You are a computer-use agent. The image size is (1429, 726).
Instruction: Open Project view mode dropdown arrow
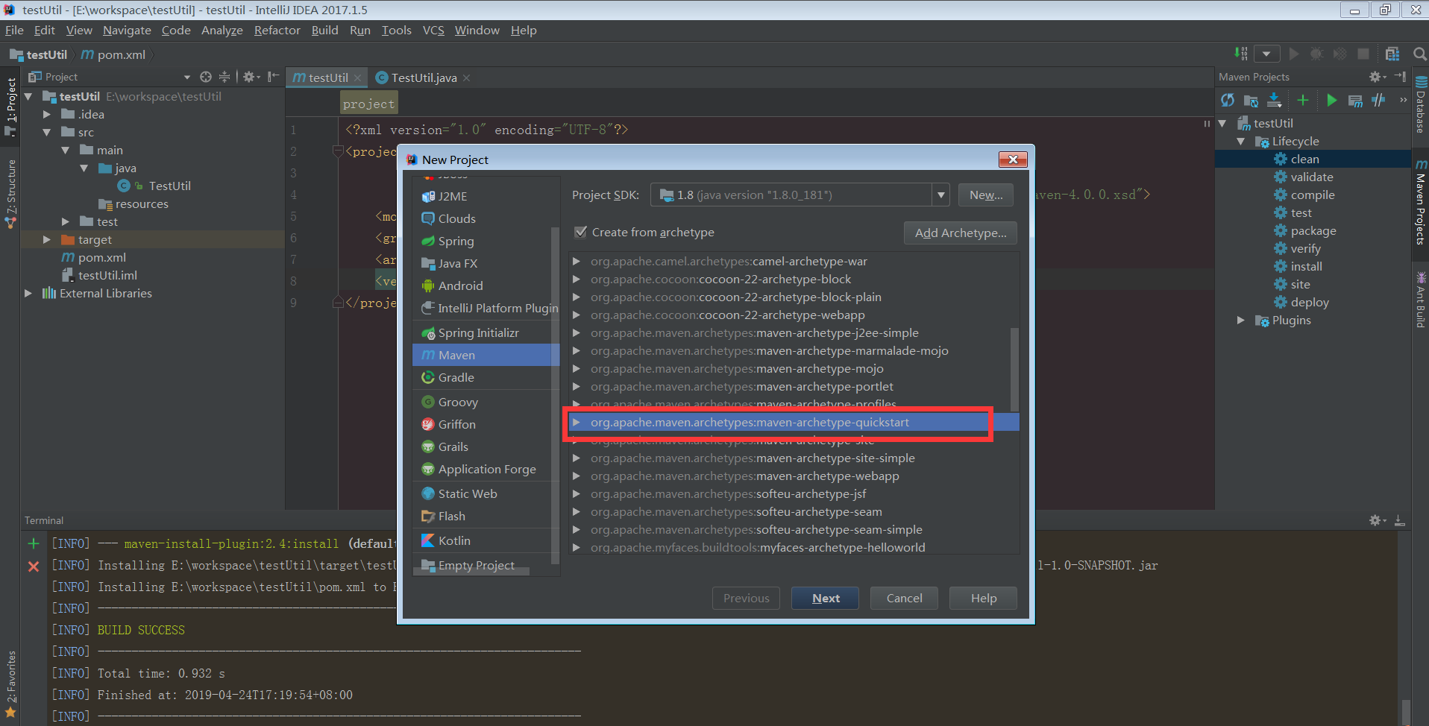point(186,77)
